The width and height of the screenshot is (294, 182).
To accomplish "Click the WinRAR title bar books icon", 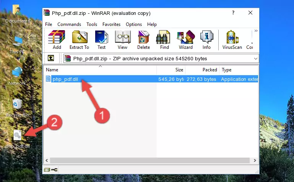I will (47, 13).
